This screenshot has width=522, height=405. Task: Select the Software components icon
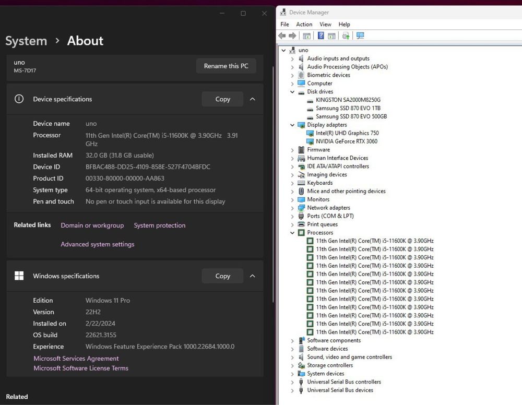click(x=302, y=340)
